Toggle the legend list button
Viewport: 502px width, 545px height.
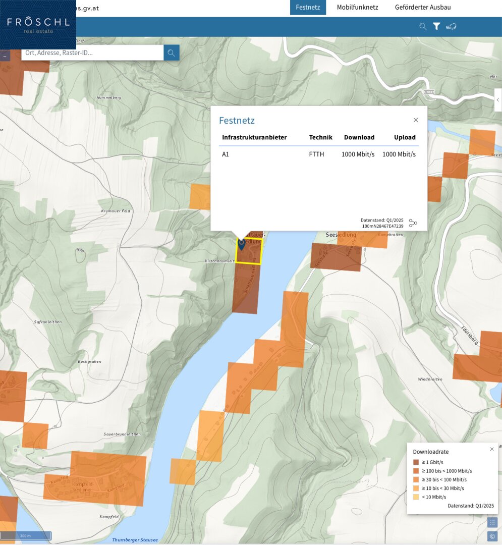(x=492, y=522)
